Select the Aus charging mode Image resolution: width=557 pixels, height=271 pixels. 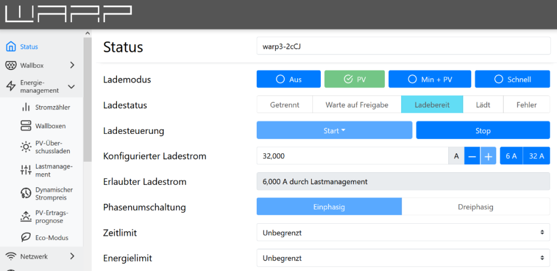point(289,79)
